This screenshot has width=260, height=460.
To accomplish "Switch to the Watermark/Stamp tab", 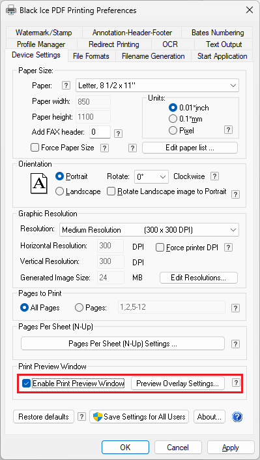I will click(44, 32).
